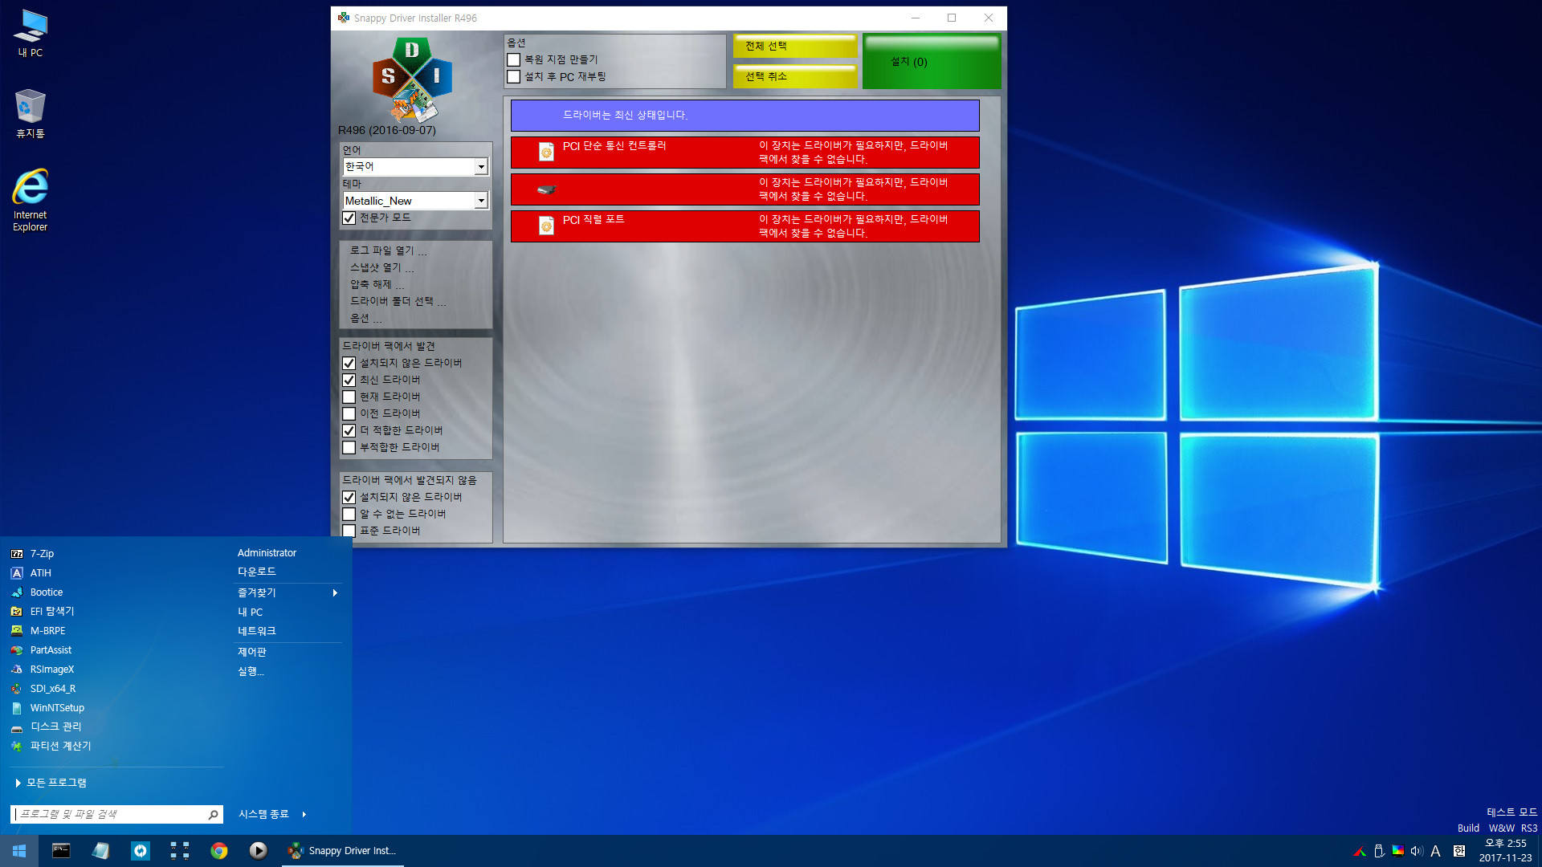Click green 설치 (0) install button
The image size is (1542, 867).
pos(932,62)
